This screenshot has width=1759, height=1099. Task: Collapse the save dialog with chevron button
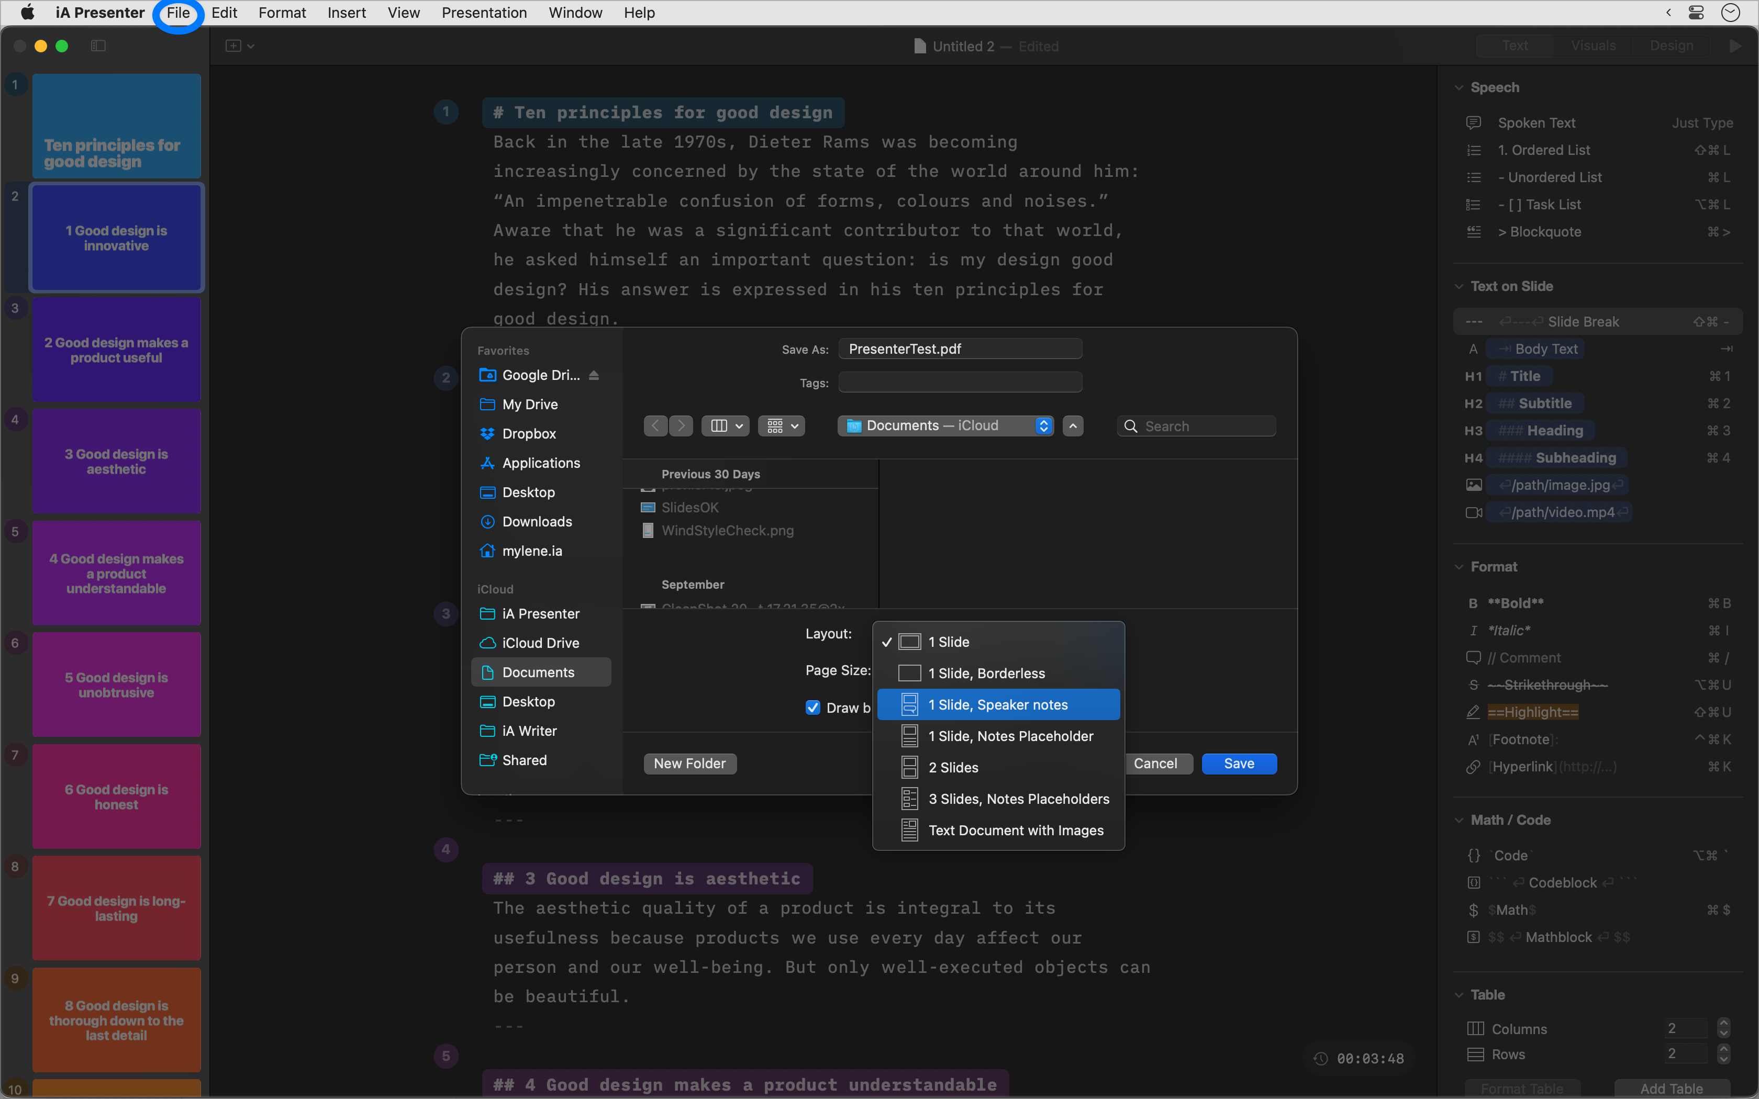pos(1073,426)
